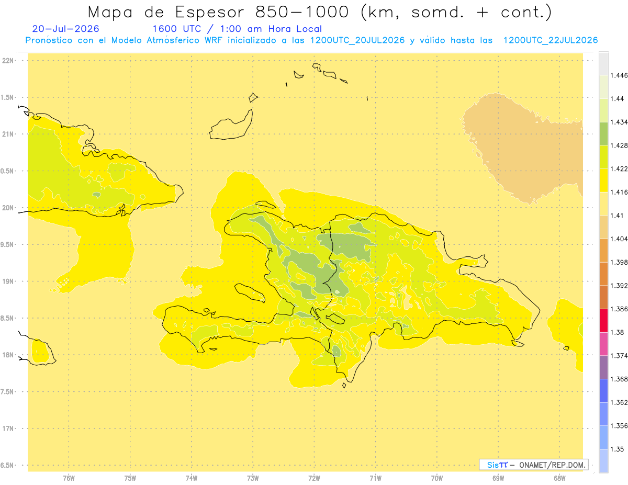Click the 73W longitude label

pos(253,478)
